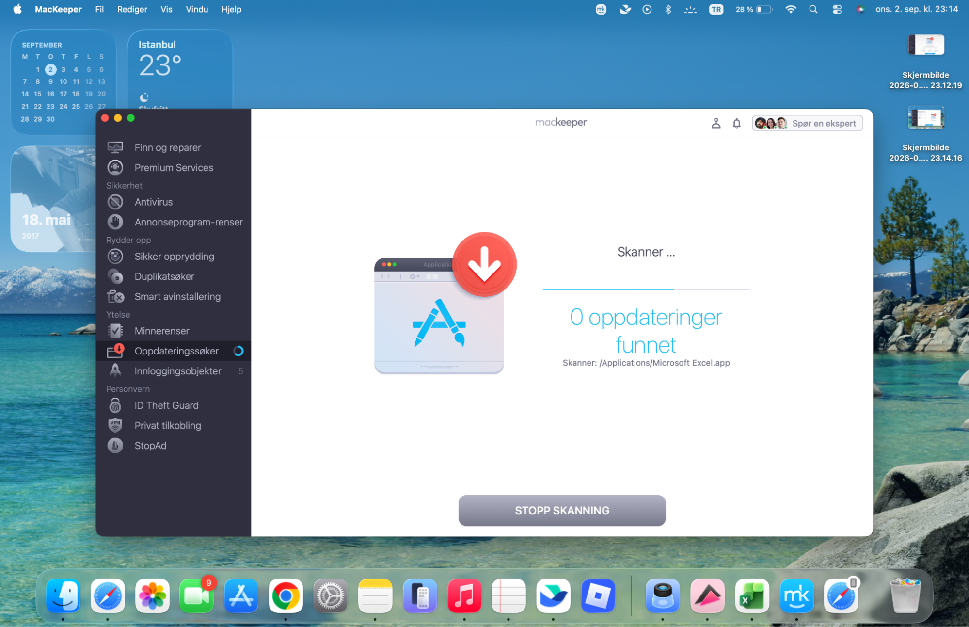Open Innloggingsobjekter list
This screenshot has height=627, width=969.
tap(173, 371)
